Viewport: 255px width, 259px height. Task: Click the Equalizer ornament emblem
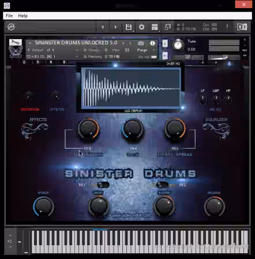(x=216, y=131)
